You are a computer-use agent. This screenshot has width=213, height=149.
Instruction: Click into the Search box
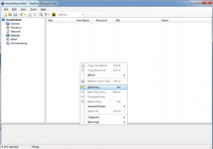[x=70, y=15]
